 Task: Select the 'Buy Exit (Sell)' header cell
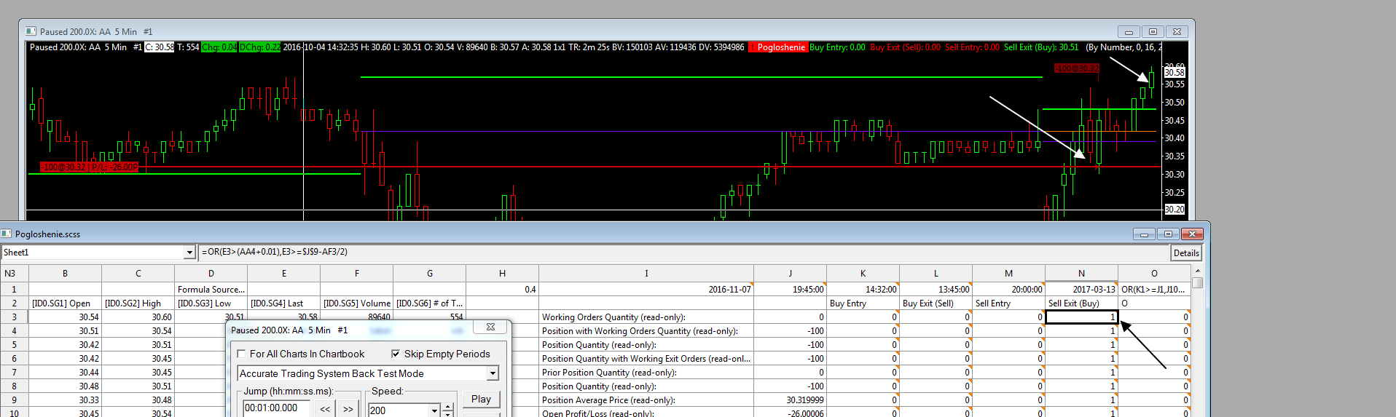pos(936,303)
